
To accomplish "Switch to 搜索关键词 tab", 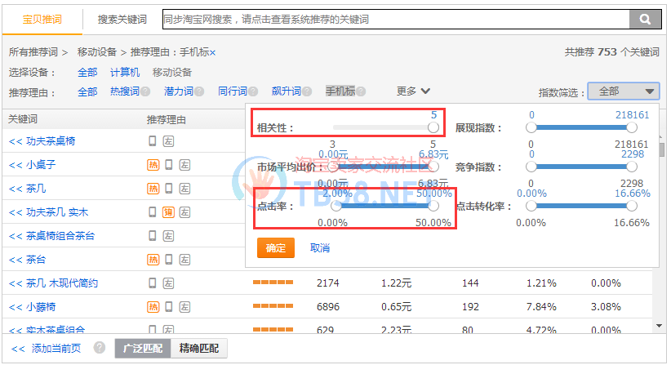I will click(x=122, y=19).
